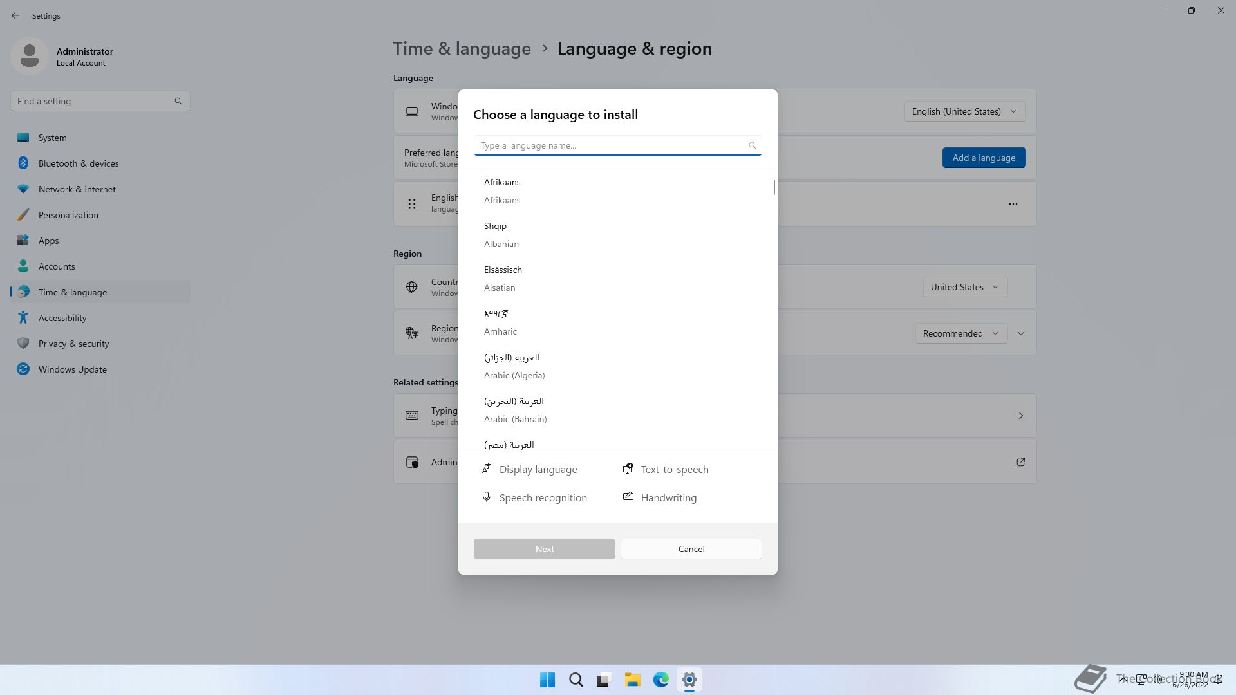Click the search magnifier in language box
The height and width of the screenshot is (695, 1236).
pos(752,145)
